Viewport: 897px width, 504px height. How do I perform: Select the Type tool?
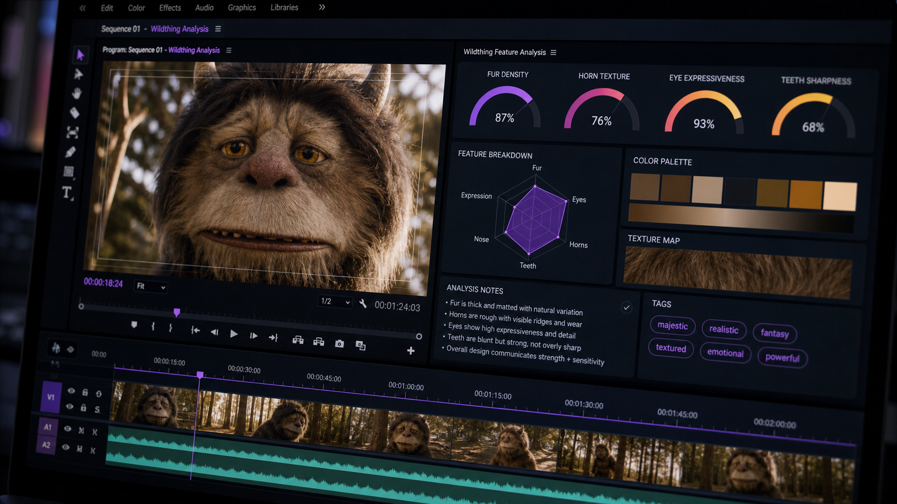(67, 192)
